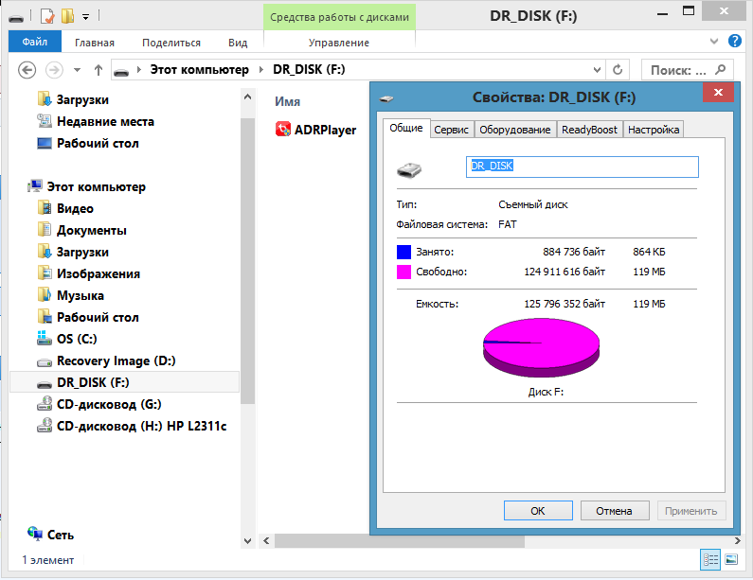Click the horizontal scrollbar left arrow
This screenshot has height=580, width=753.
pos(266,541)
